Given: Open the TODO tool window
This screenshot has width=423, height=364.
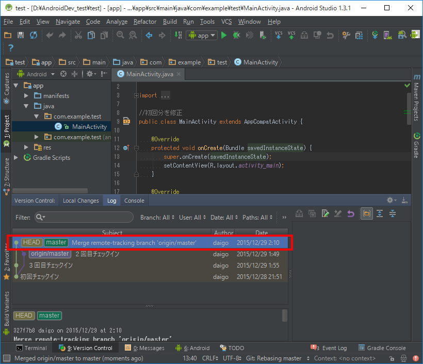Looking at the screenshot, I should (x=232, y=348).
